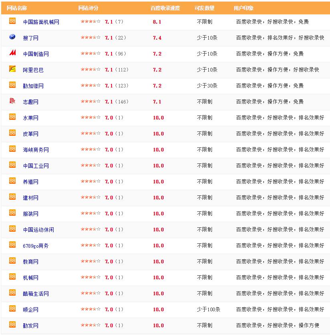Open the 海峡商务网 link
Screen dimensions: 330x336
[36, 150]
